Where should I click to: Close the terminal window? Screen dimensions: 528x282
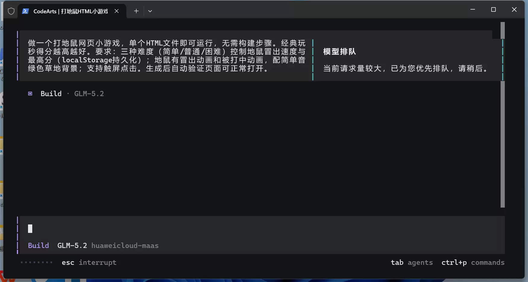514,10
